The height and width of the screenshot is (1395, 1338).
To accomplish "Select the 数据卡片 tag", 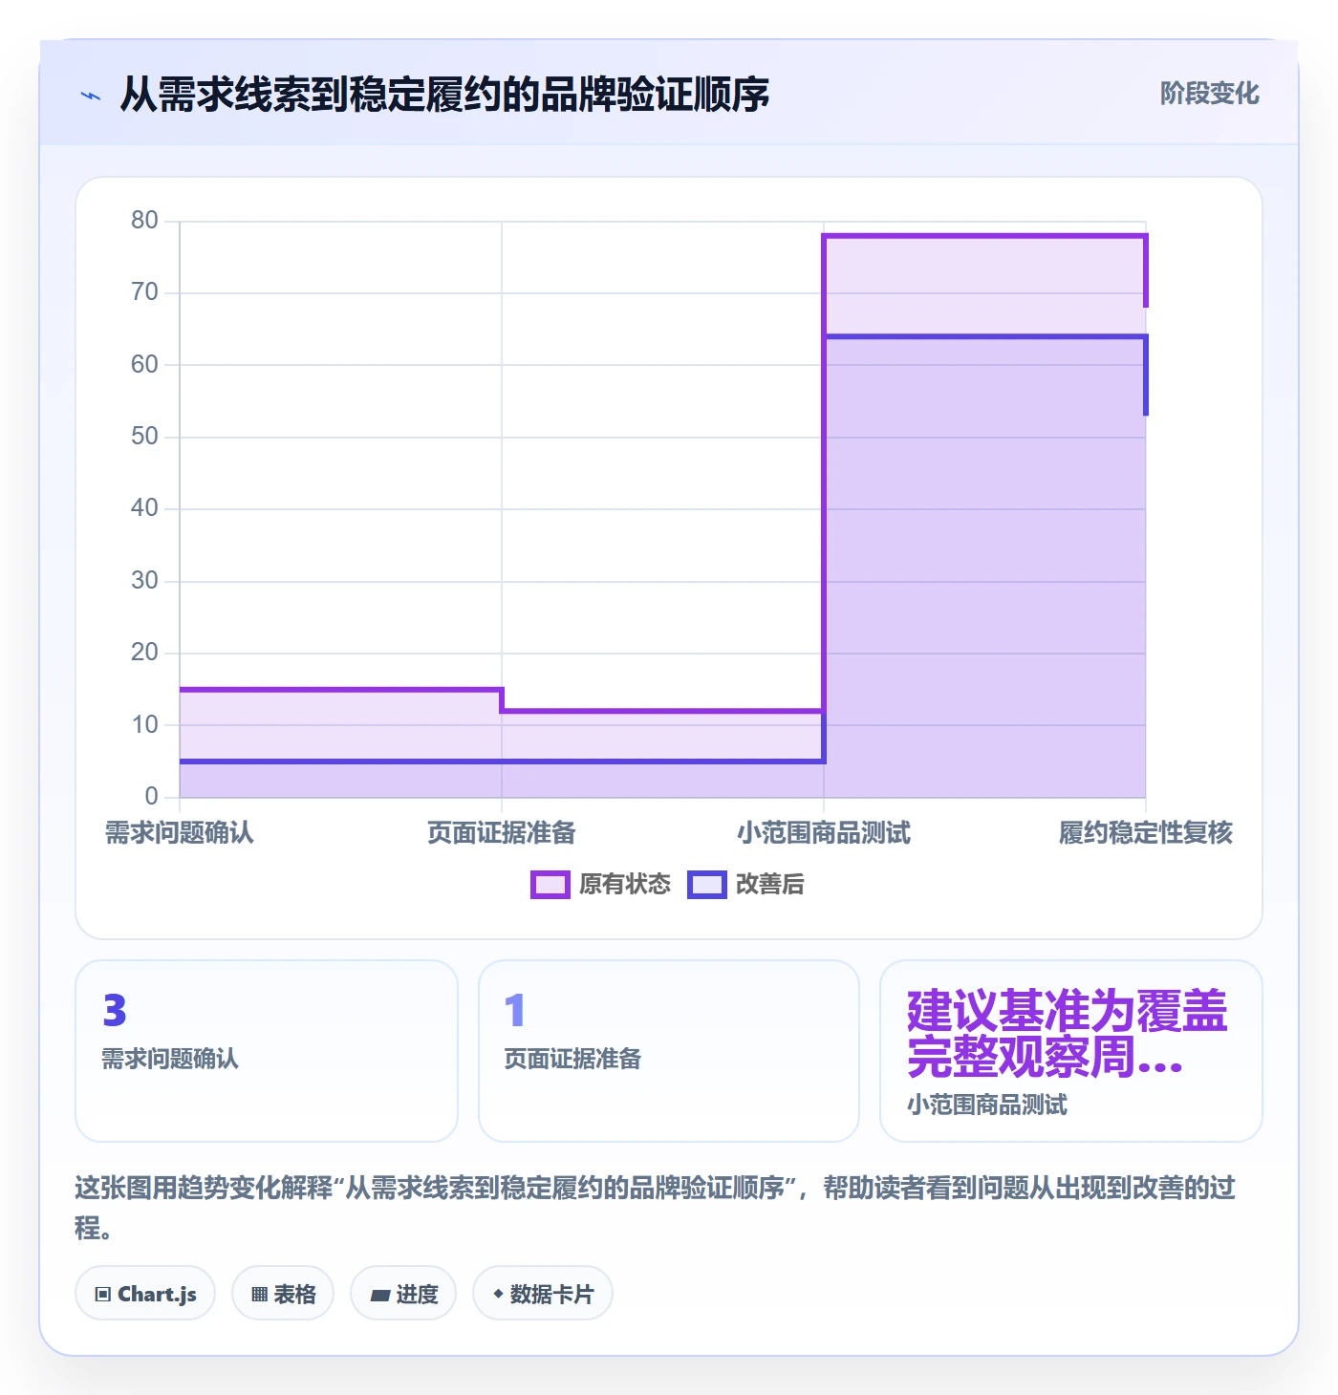I will pyautogui.click(x=543, y=1294).
